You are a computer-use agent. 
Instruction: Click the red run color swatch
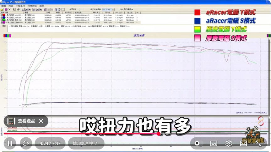point(4,15)
